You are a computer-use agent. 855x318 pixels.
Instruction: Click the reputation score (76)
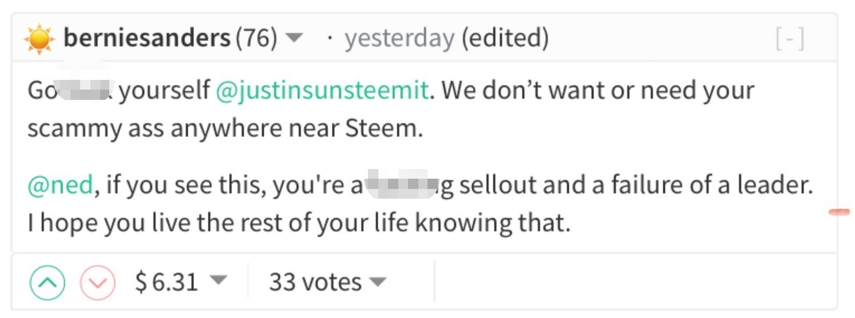(x=256, y=38)
